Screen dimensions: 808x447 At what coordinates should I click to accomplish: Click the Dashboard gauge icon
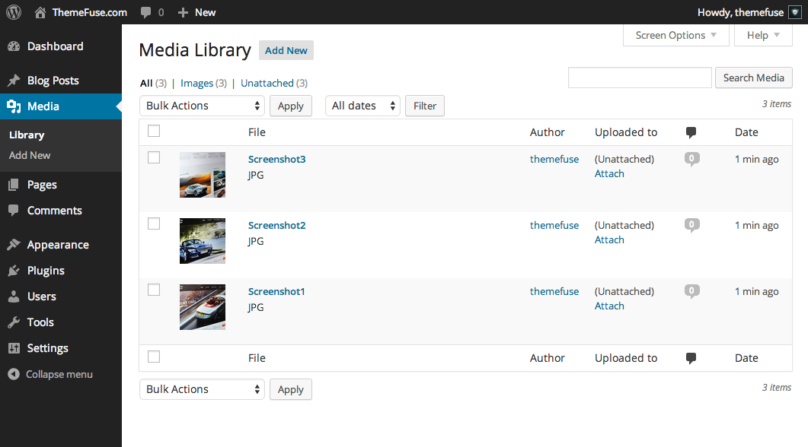[14, 46]
